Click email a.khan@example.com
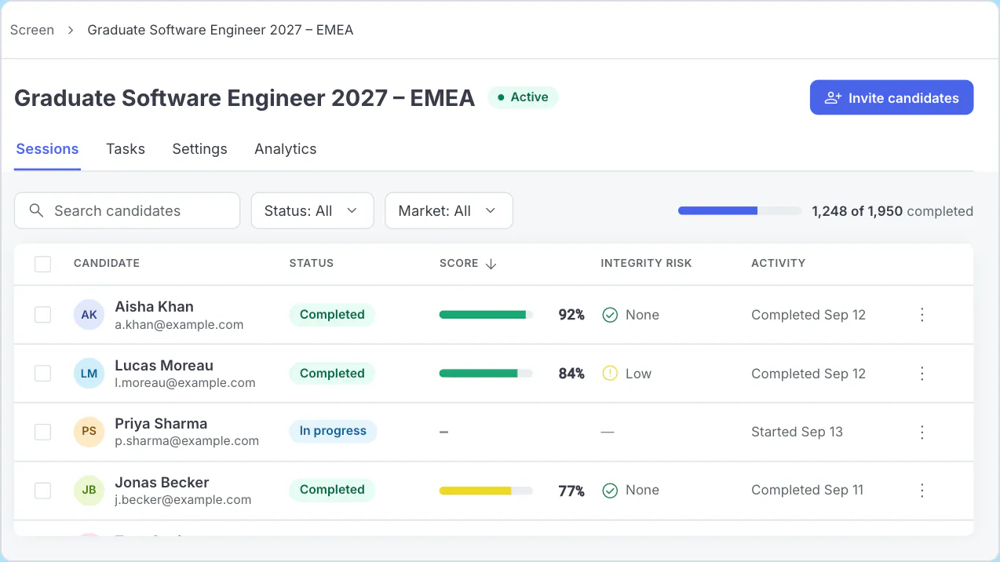1000x562 pixels. click(179, 325)
